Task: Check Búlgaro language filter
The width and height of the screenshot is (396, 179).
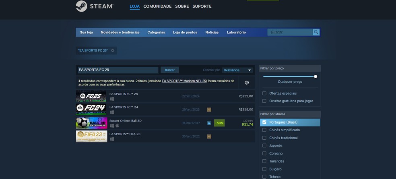Action: (x=264, y=169)
